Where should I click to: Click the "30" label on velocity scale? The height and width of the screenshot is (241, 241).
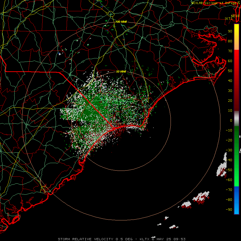click(x=230, y=91)
